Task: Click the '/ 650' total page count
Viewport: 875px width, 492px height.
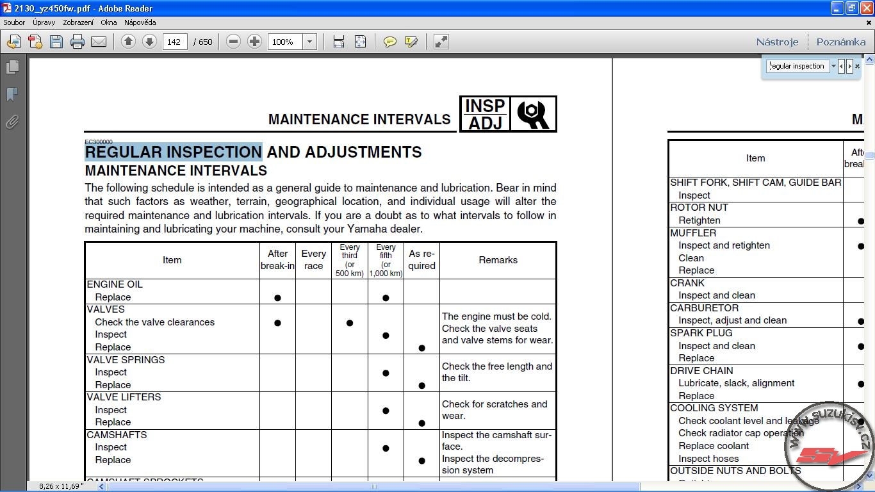Action: pos(202,42)
